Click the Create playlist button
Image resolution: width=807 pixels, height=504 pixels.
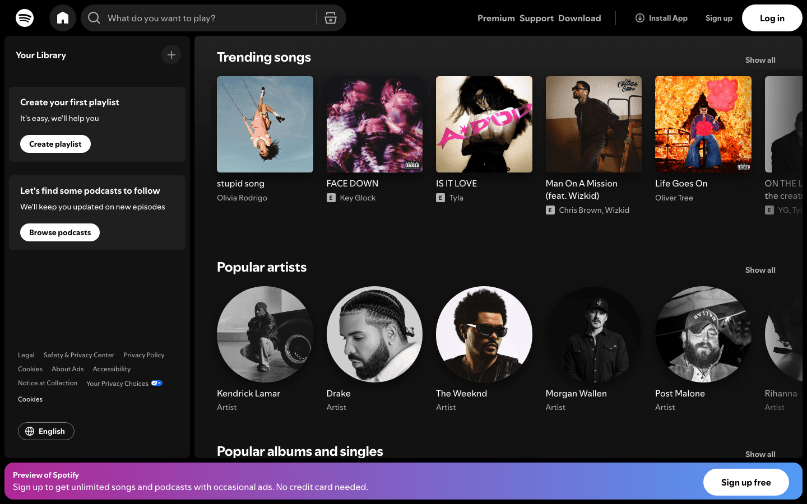[x=55, y=144]
